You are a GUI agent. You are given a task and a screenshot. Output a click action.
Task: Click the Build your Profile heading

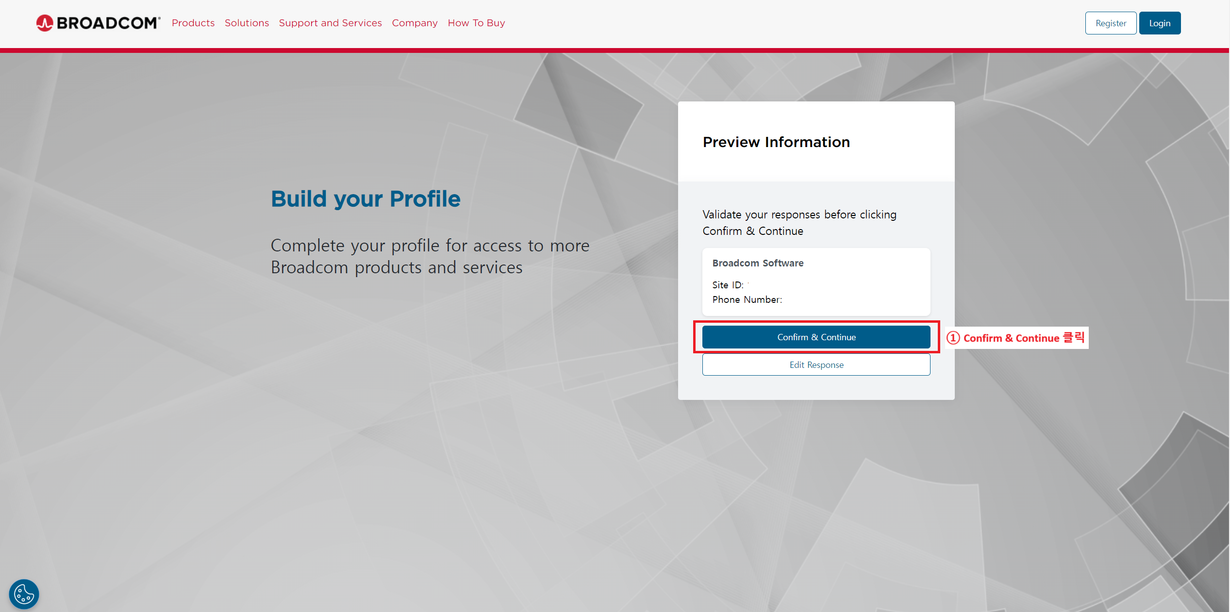tap(366, 199)
